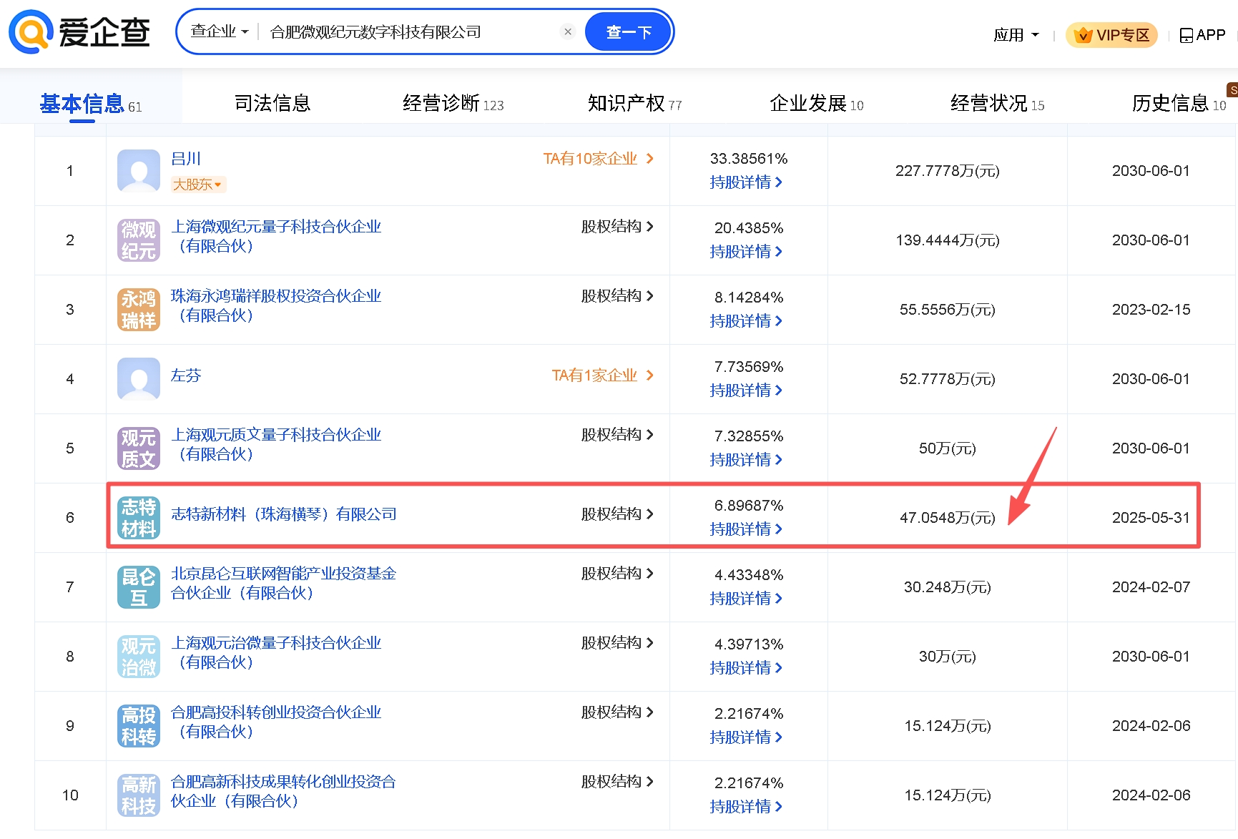Viewport: 1238px width, 839px height.
Task: Expand 股权结构 for 志特新材料（珠海横琴）有限公司
Action: 617,514
